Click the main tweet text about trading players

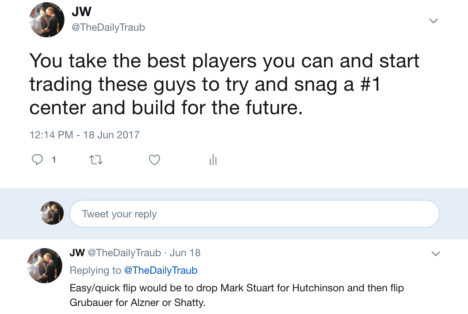click(x=224, y=84)
